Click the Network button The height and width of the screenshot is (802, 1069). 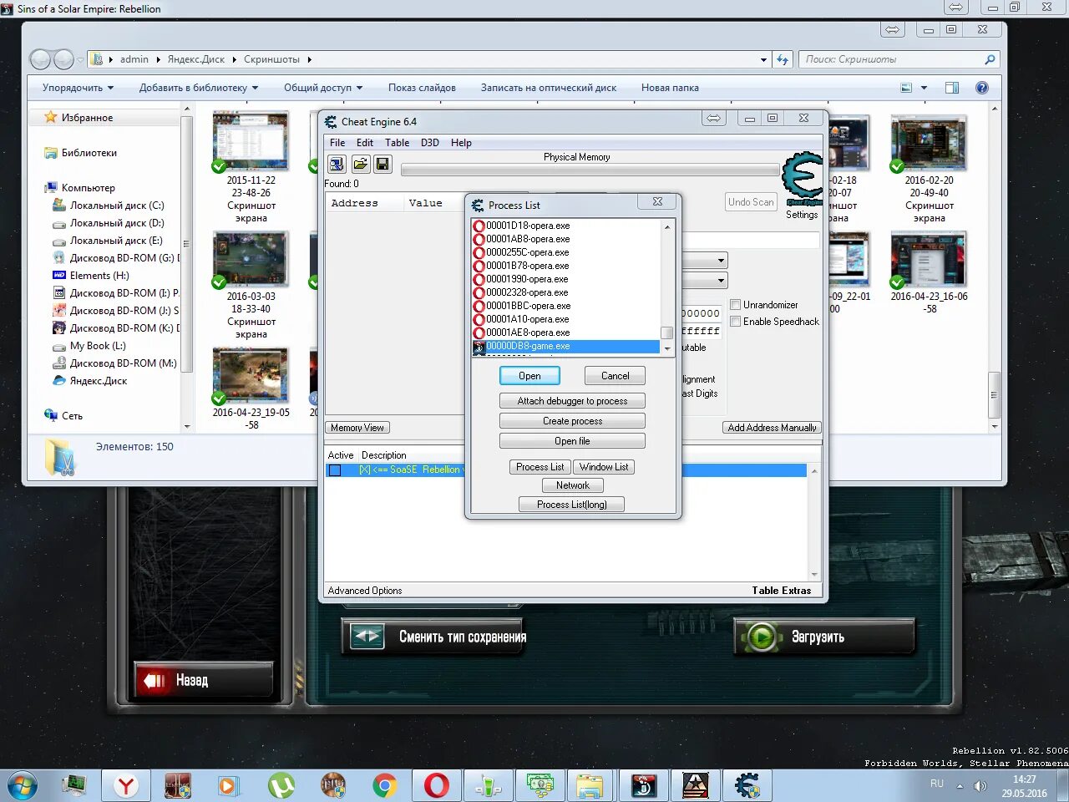click(572, 485)
